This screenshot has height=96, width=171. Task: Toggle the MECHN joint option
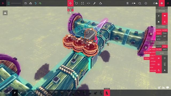(x=147, y=58)
